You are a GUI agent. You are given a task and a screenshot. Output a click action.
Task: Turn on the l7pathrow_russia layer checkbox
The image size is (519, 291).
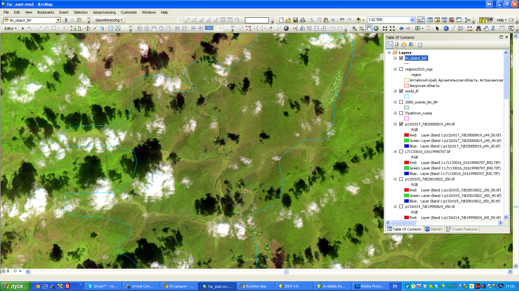[x=401, y=113]
